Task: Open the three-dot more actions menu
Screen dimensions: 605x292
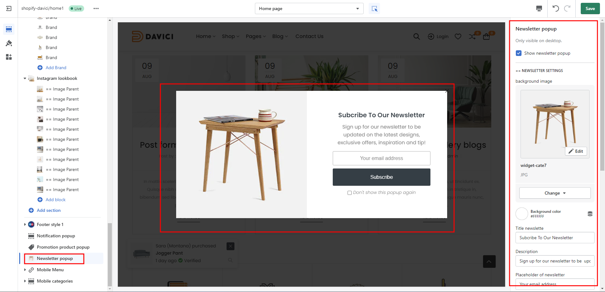Action: click(96, 8)
